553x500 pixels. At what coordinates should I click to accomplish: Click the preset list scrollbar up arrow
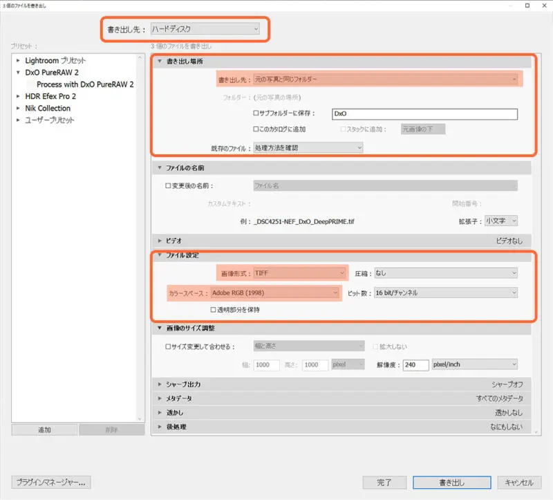140,57
